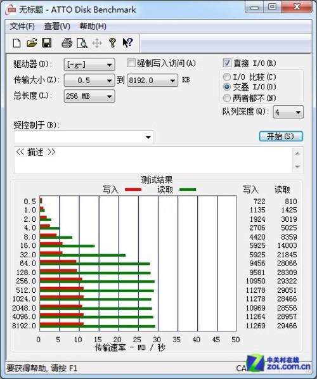Select the 两者都不 radio option

(x=227, y=98)
